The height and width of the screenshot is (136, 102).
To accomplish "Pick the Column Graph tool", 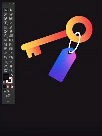I will 5,62.
